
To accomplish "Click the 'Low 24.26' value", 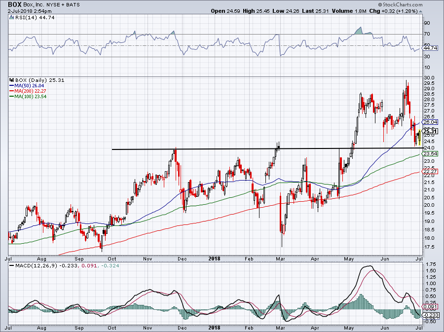I will 286,11.
